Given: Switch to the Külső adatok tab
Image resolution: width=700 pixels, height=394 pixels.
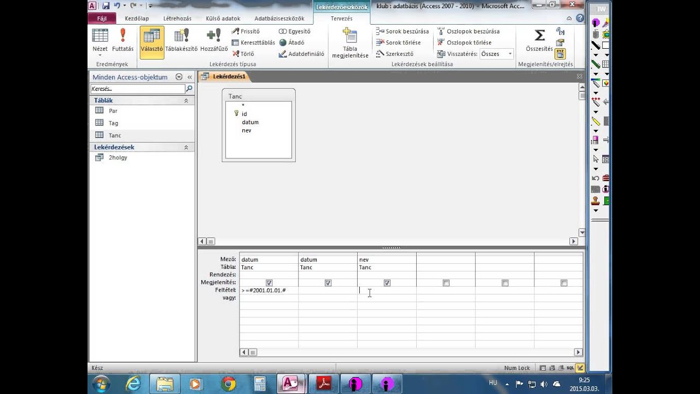Looking at the screenshot, I should (223, 18).
